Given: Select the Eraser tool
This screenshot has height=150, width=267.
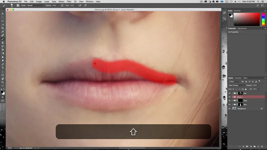Looking at the screenshot, I should pyautogui.click(x=2, y=50).
